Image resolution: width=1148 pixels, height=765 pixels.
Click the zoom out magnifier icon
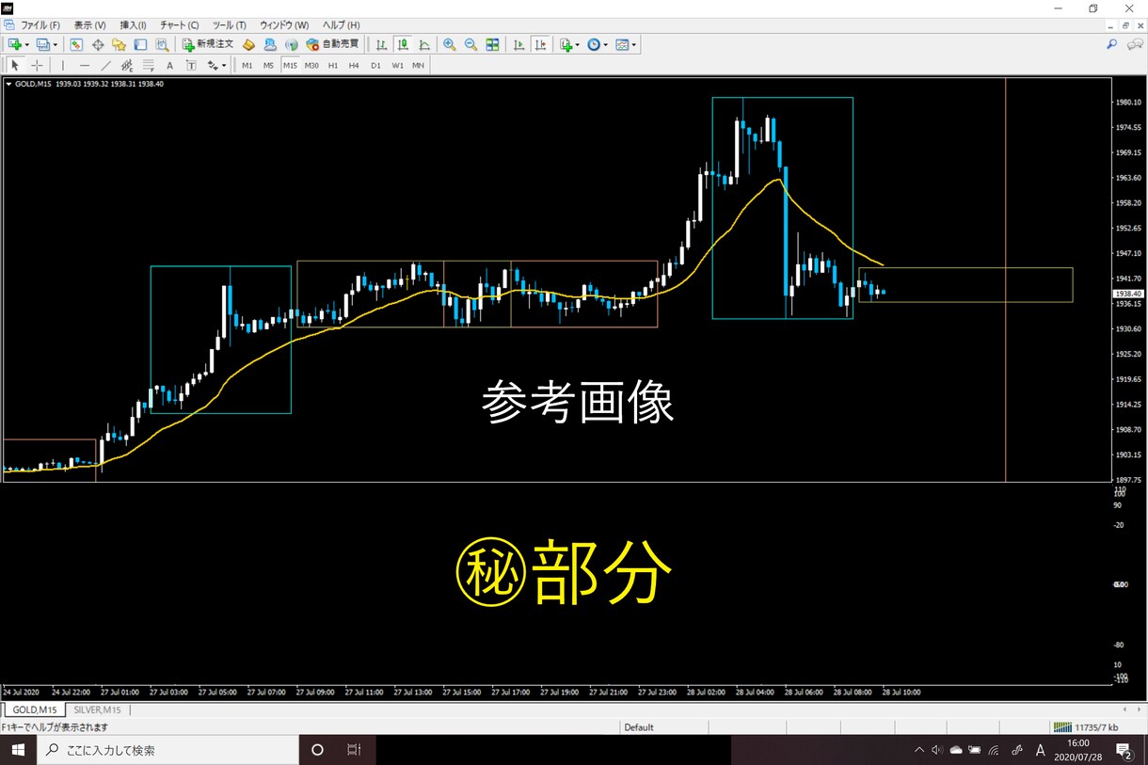click(470, 44)
